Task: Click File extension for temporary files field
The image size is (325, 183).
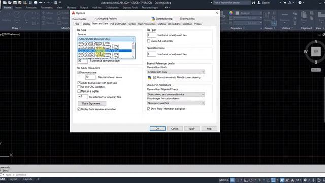Action: pyautogui.click(x=83, y=97)
